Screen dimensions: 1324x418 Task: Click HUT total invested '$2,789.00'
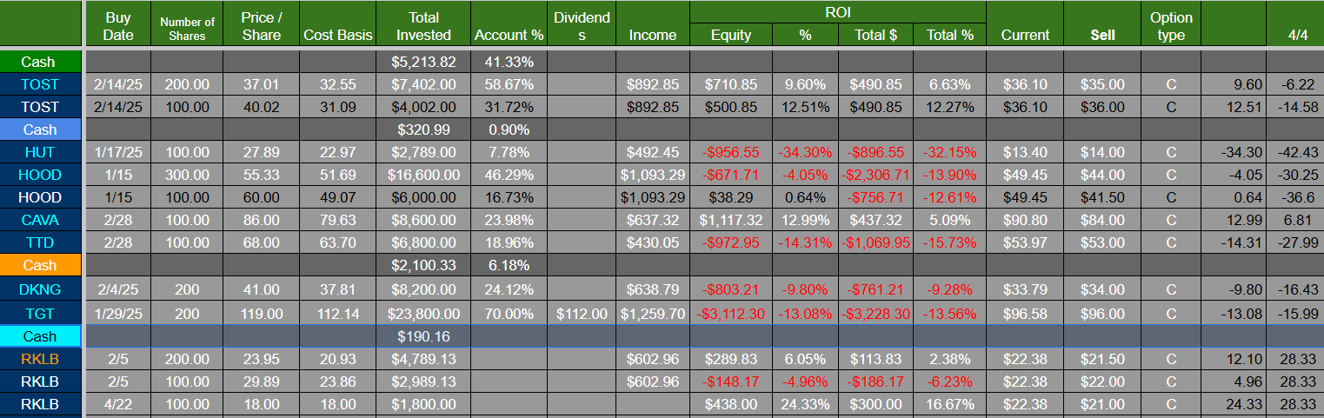[423, 152]
